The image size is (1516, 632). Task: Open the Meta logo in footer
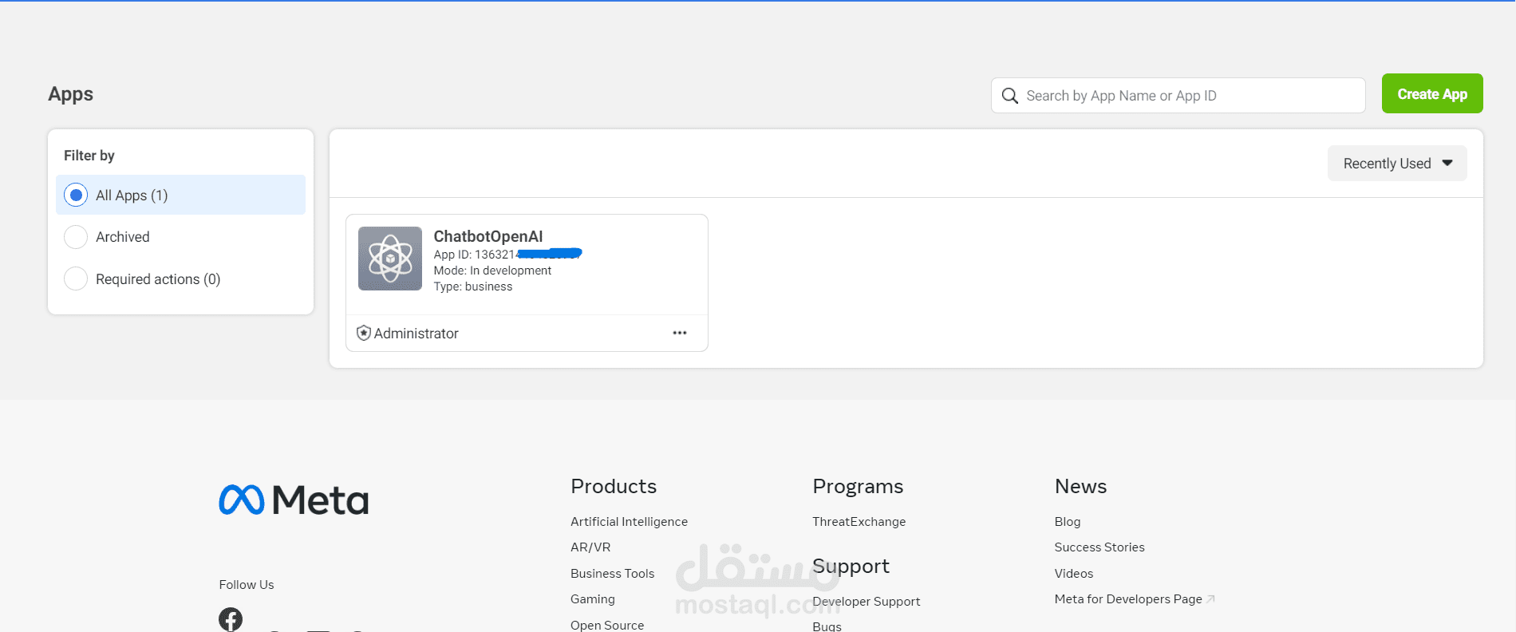click(x=294, y=500)
